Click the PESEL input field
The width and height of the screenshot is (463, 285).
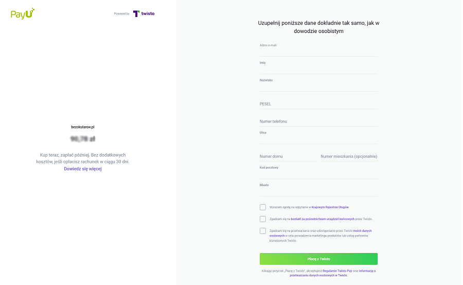318,104
